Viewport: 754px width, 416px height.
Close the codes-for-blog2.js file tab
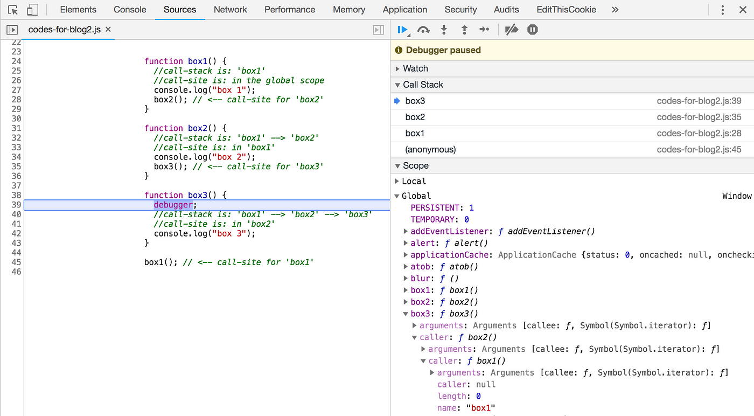click(x=108, y=30)
